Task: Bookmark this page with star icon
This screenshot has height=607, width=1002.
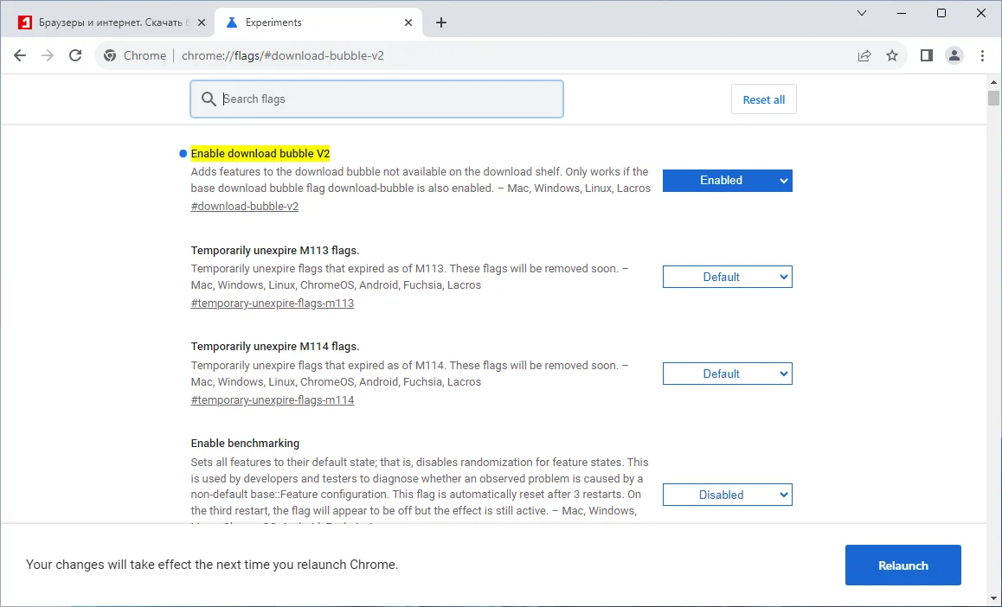Action: (892, 55)
